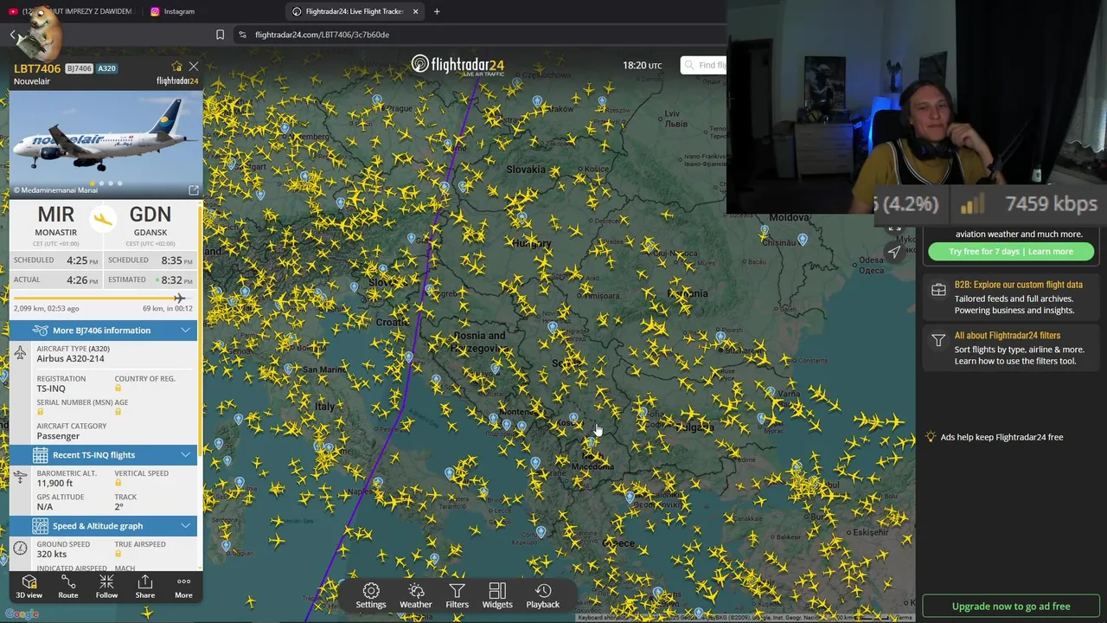Click the Recent TS-INQ flights calendar icon
The height and width of the screenshot is (623, 1107).
(41, 455)
